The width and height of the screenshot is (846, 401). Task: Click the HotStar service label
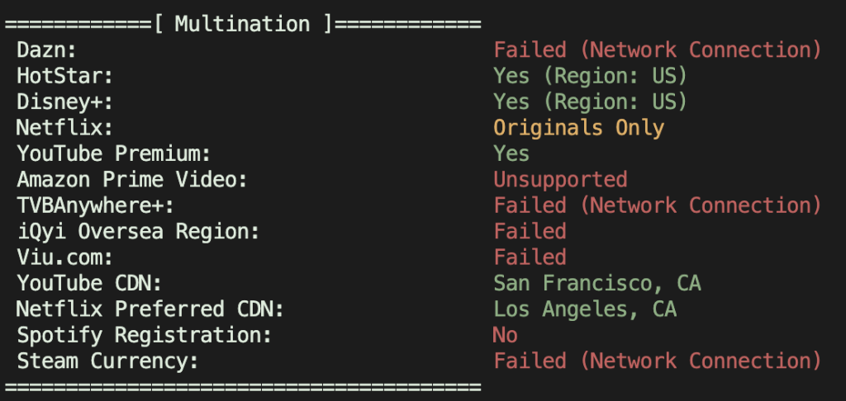point(64,76)
